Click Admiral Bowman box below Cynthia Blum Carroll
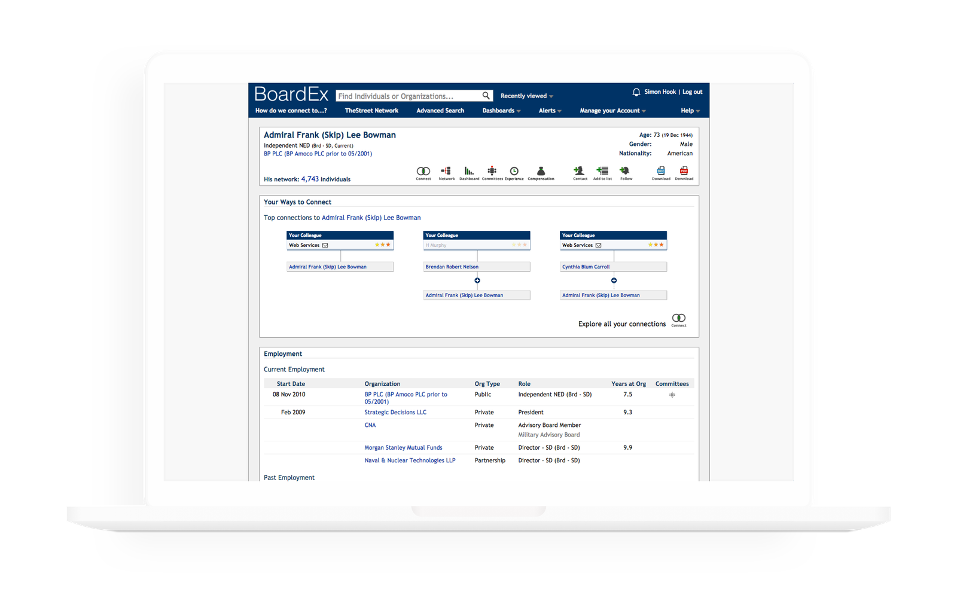Screen dimensions: 957x598 613,295
